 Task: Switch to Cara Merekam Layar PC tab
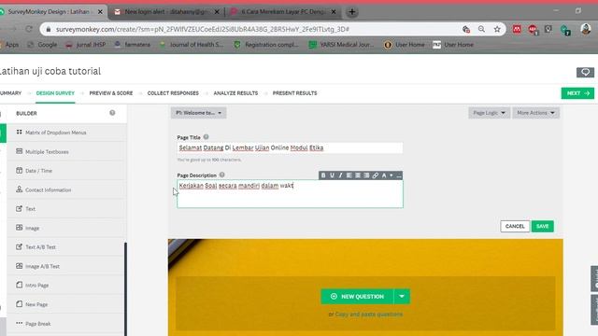283,12
